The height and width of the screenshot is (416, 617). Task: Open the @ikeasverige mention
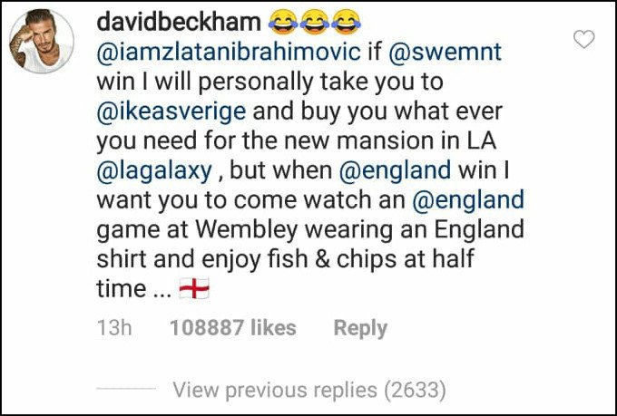click(x=171, y=111)
